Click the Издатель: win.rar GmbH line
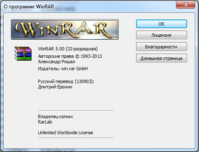199x152 pixels. tap(63, 69)
